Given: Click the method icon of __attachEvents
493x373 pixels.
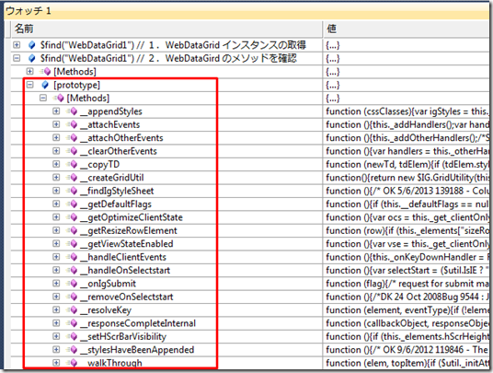Looking at the screenshot, I should (x=72, y=124).
